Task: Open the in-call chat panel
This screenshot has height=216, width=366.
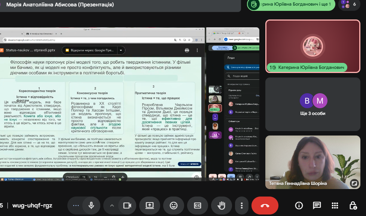Action: pyautogui.click(x=317, y=205)
